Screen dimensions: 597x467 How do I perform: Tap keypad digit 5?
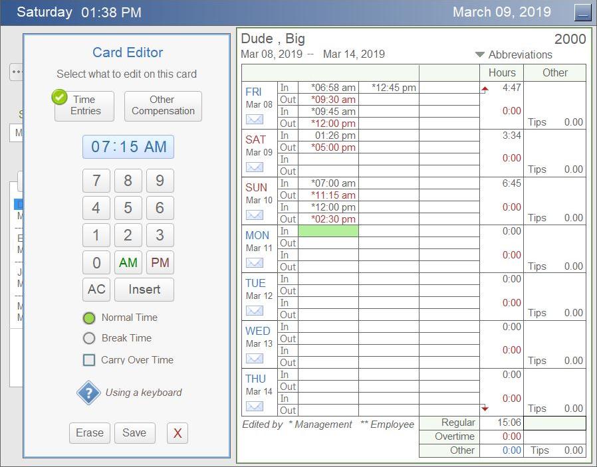(128, 208)
